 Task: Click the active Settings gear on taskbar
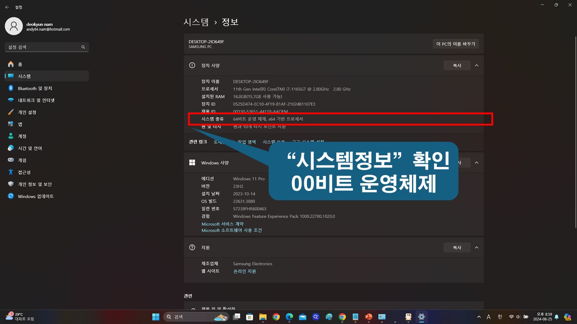(421, 317)
